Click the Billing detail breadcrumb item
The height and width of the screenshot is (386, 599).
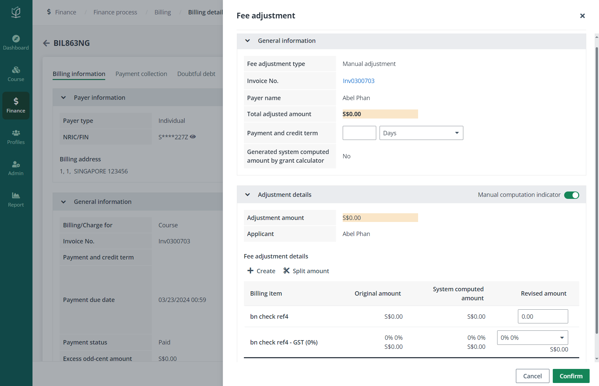click(205, 12)
